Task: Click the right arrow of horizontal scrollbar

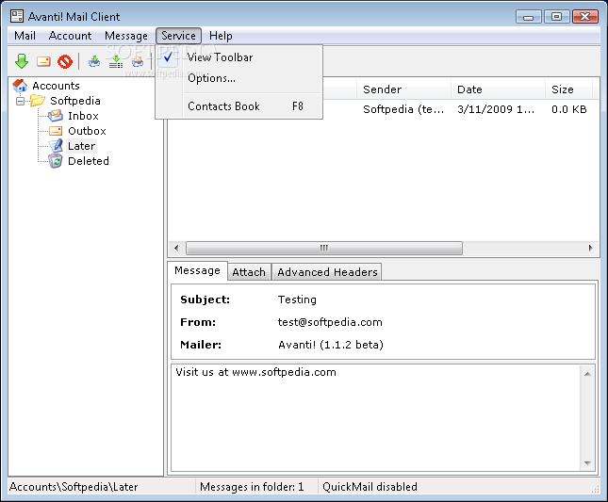Action: coord(590,248)
